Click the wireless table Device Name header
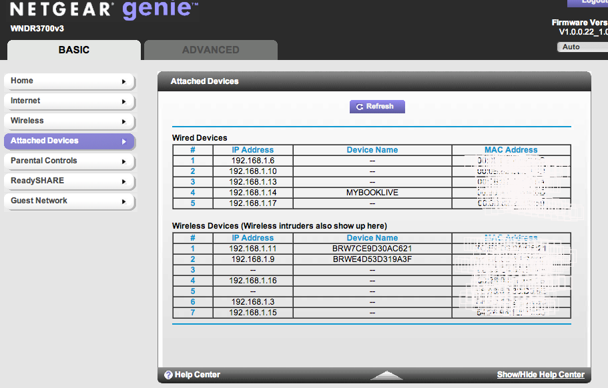The image size is (608, 388). click(x=372, y=238)
